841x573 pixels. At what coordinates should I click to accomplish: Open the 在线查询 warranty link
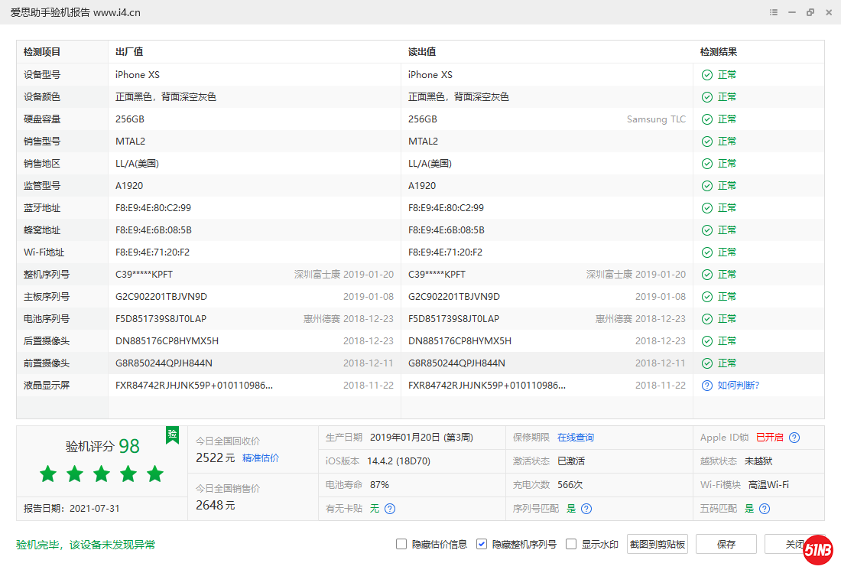576,438
